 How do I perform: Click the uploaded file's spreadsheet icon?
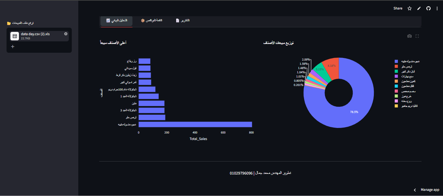click(15, 36)
